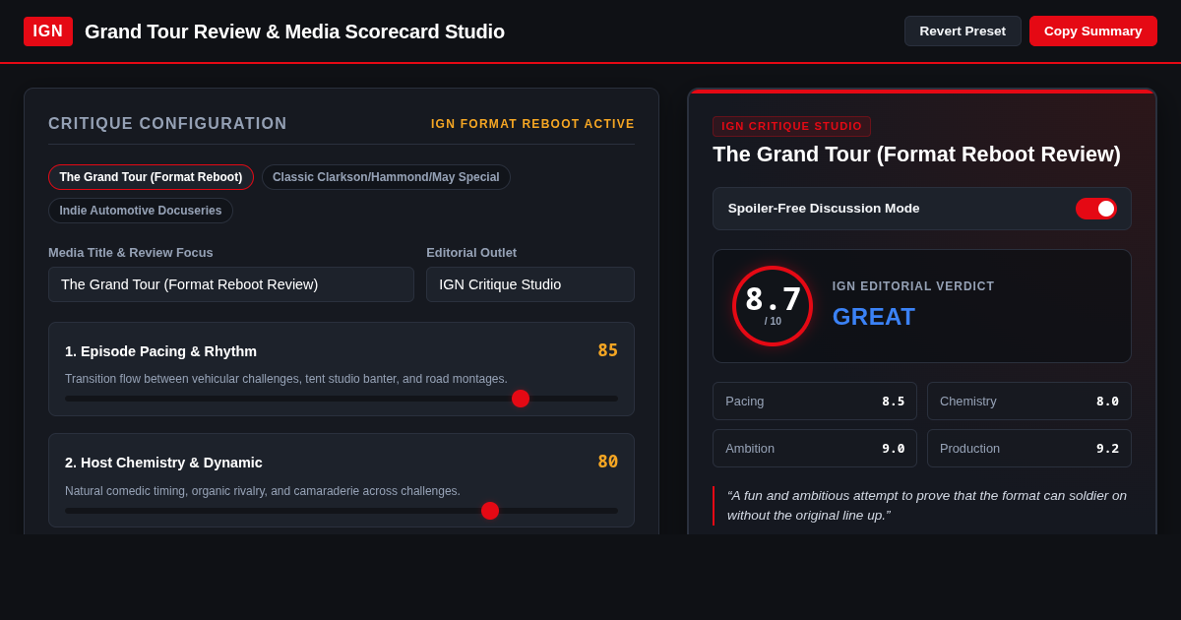This screenshot has width=1181, height=620.
Task: Select Classic Clarkson/Hammond/May Special preset
Action: pos(386,177)
